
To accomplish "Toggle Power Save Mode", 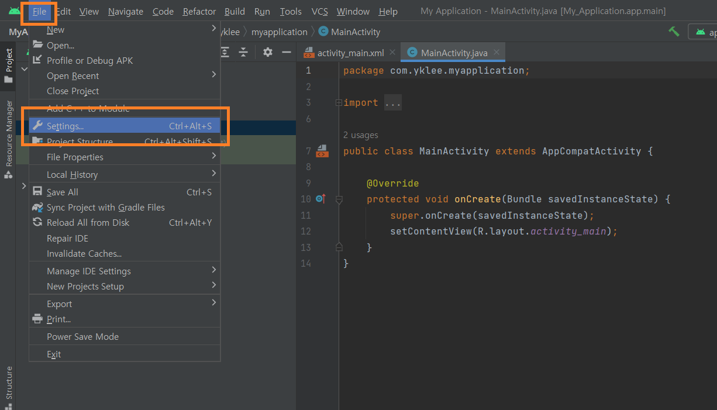I will (x=125, y=336).
